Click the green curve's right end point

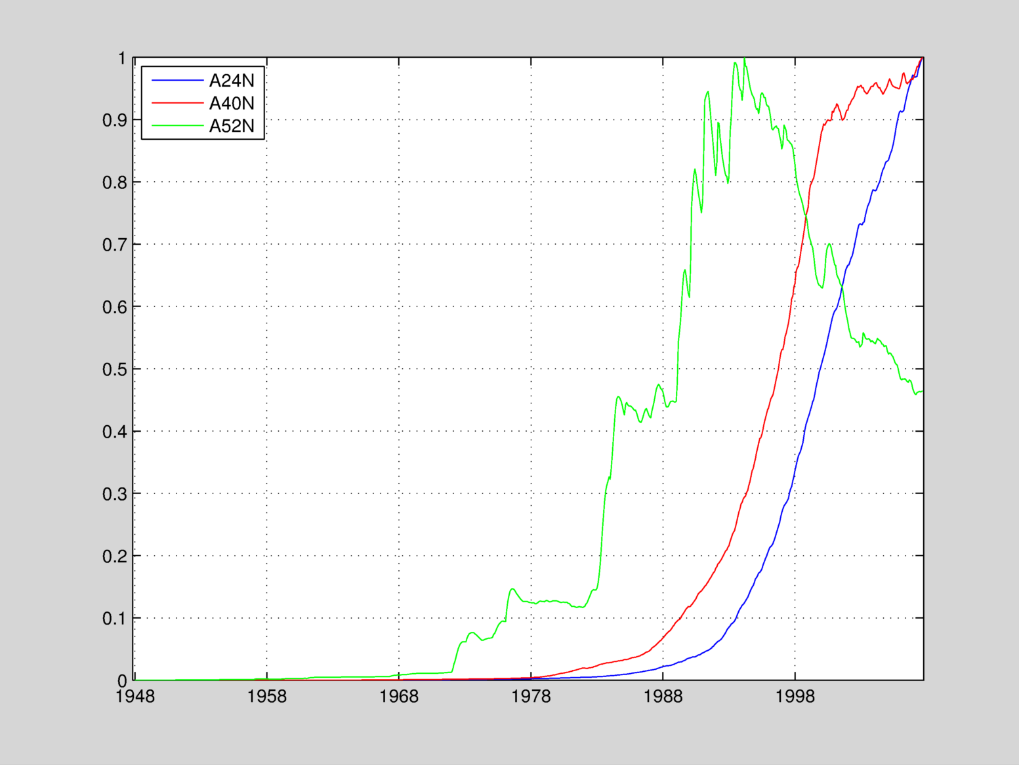click(922, 392)
